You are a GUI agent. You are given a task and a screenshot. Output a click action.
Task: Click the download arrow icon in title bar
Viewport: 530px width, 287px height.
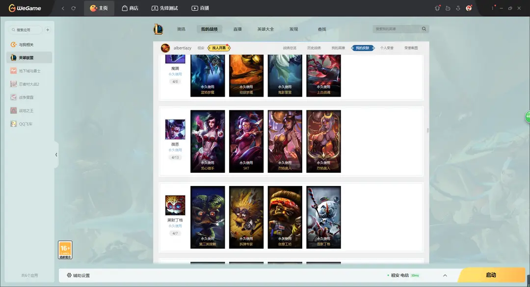pyautogui.click(x=458, y=8)
